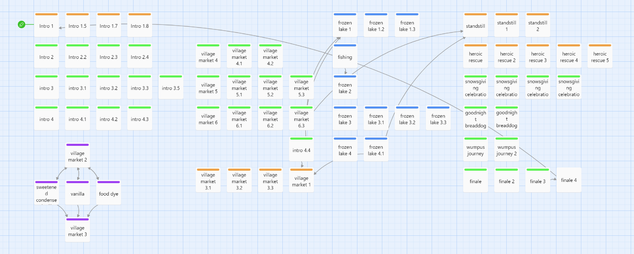The width and height of the screenshot is (634, 254).
Task: Select the "village market 5" passage card
Action: coord(208,87)
